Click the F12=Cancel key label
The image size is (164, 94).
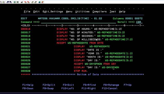click(x=110, y=88)
